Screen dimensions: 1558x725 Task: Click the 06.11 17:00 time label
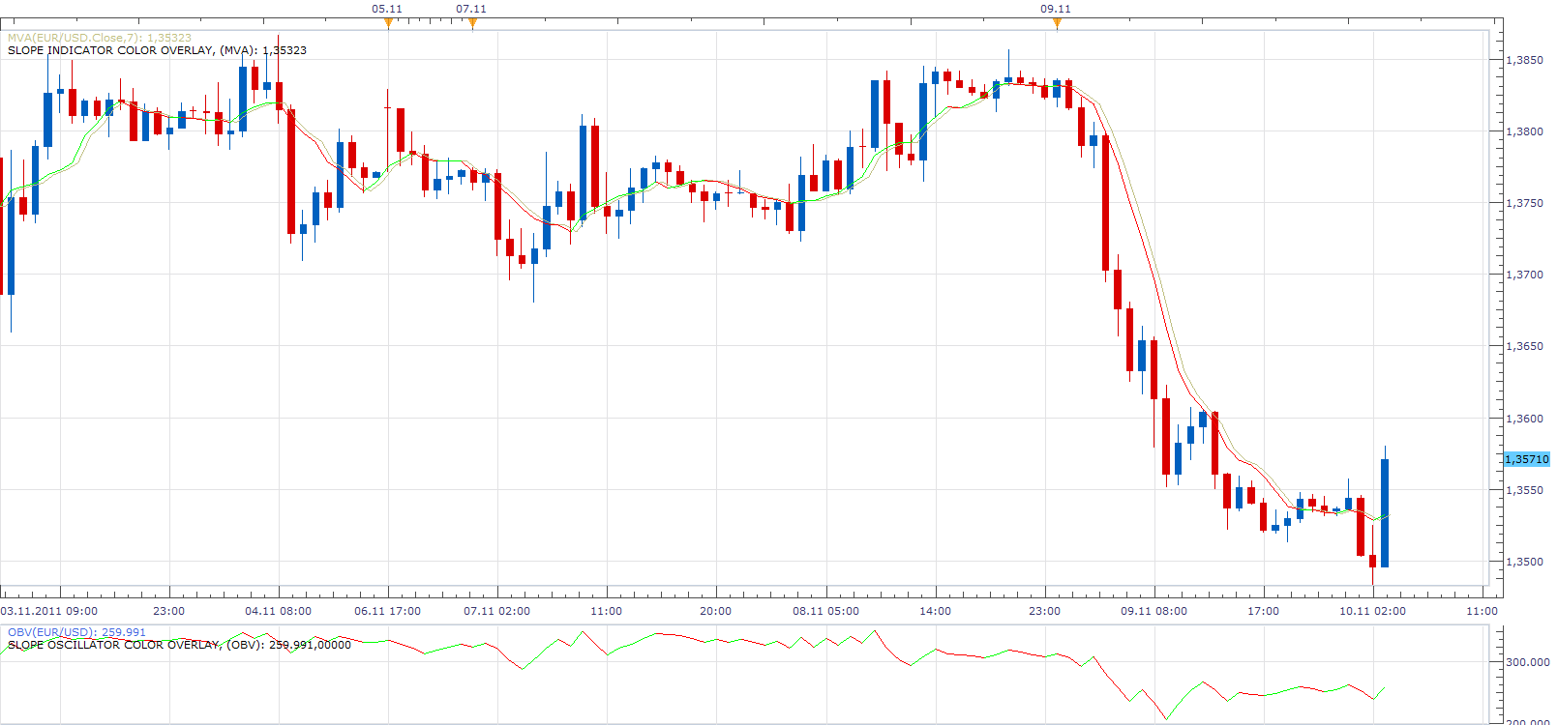coord(388,611)
